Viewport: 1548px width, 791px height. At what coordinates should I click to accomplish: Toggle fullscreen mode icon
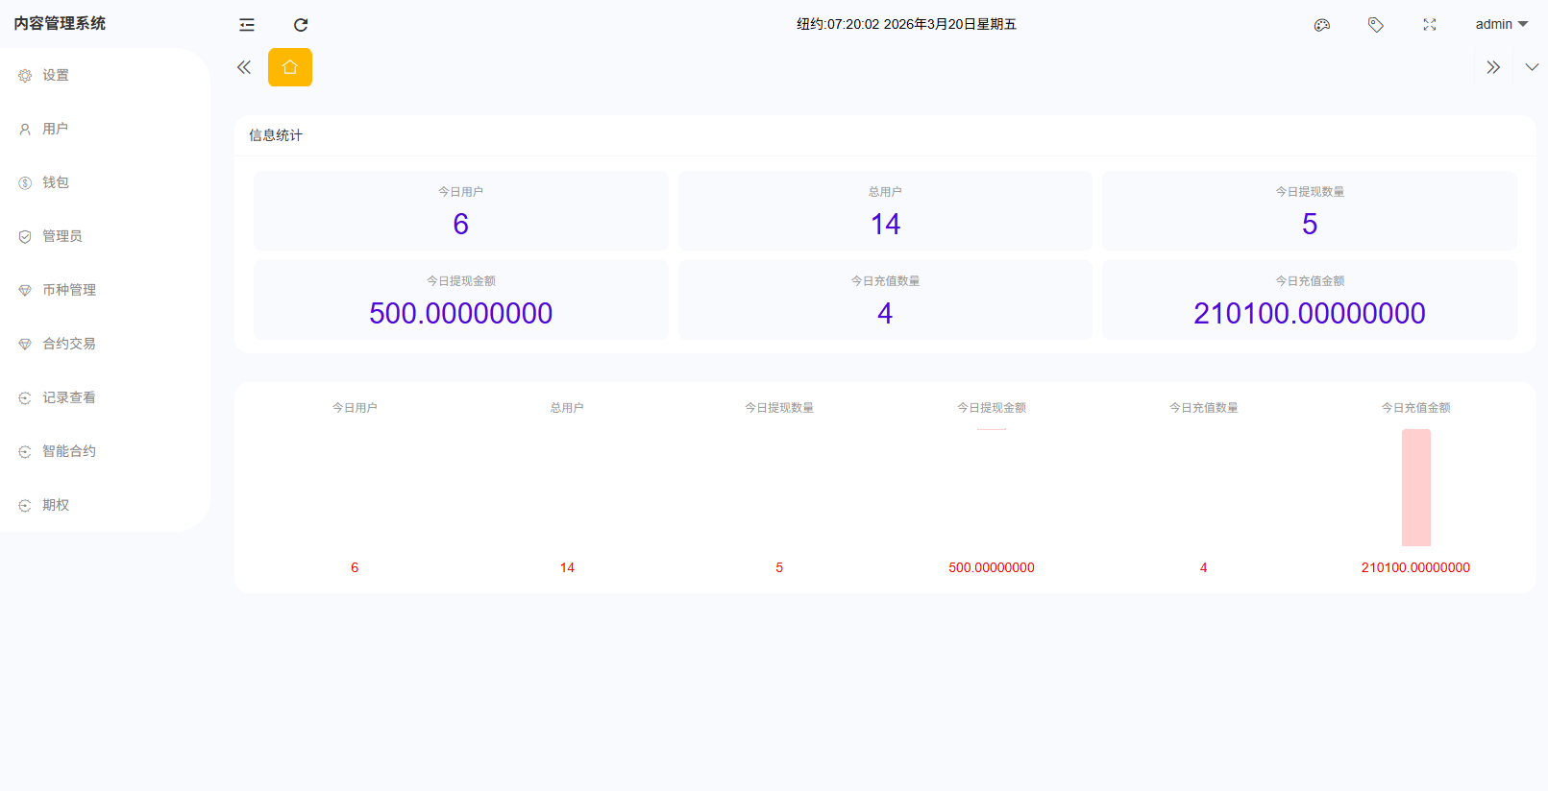click(x=1430, y=25)
